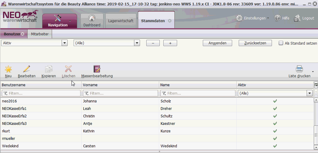Image resolution: width=318 pixels, height=153 pixels.
Task: Expand Navigation dropdown arrow
Action: click(x=70, y=21)
